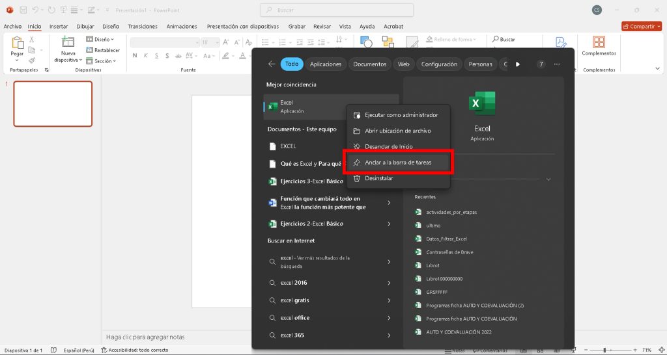The height and width of the screenshot is (355, 667).
Task: Click the Desinstalar trash icon
Action: click(x=356, y=178)
